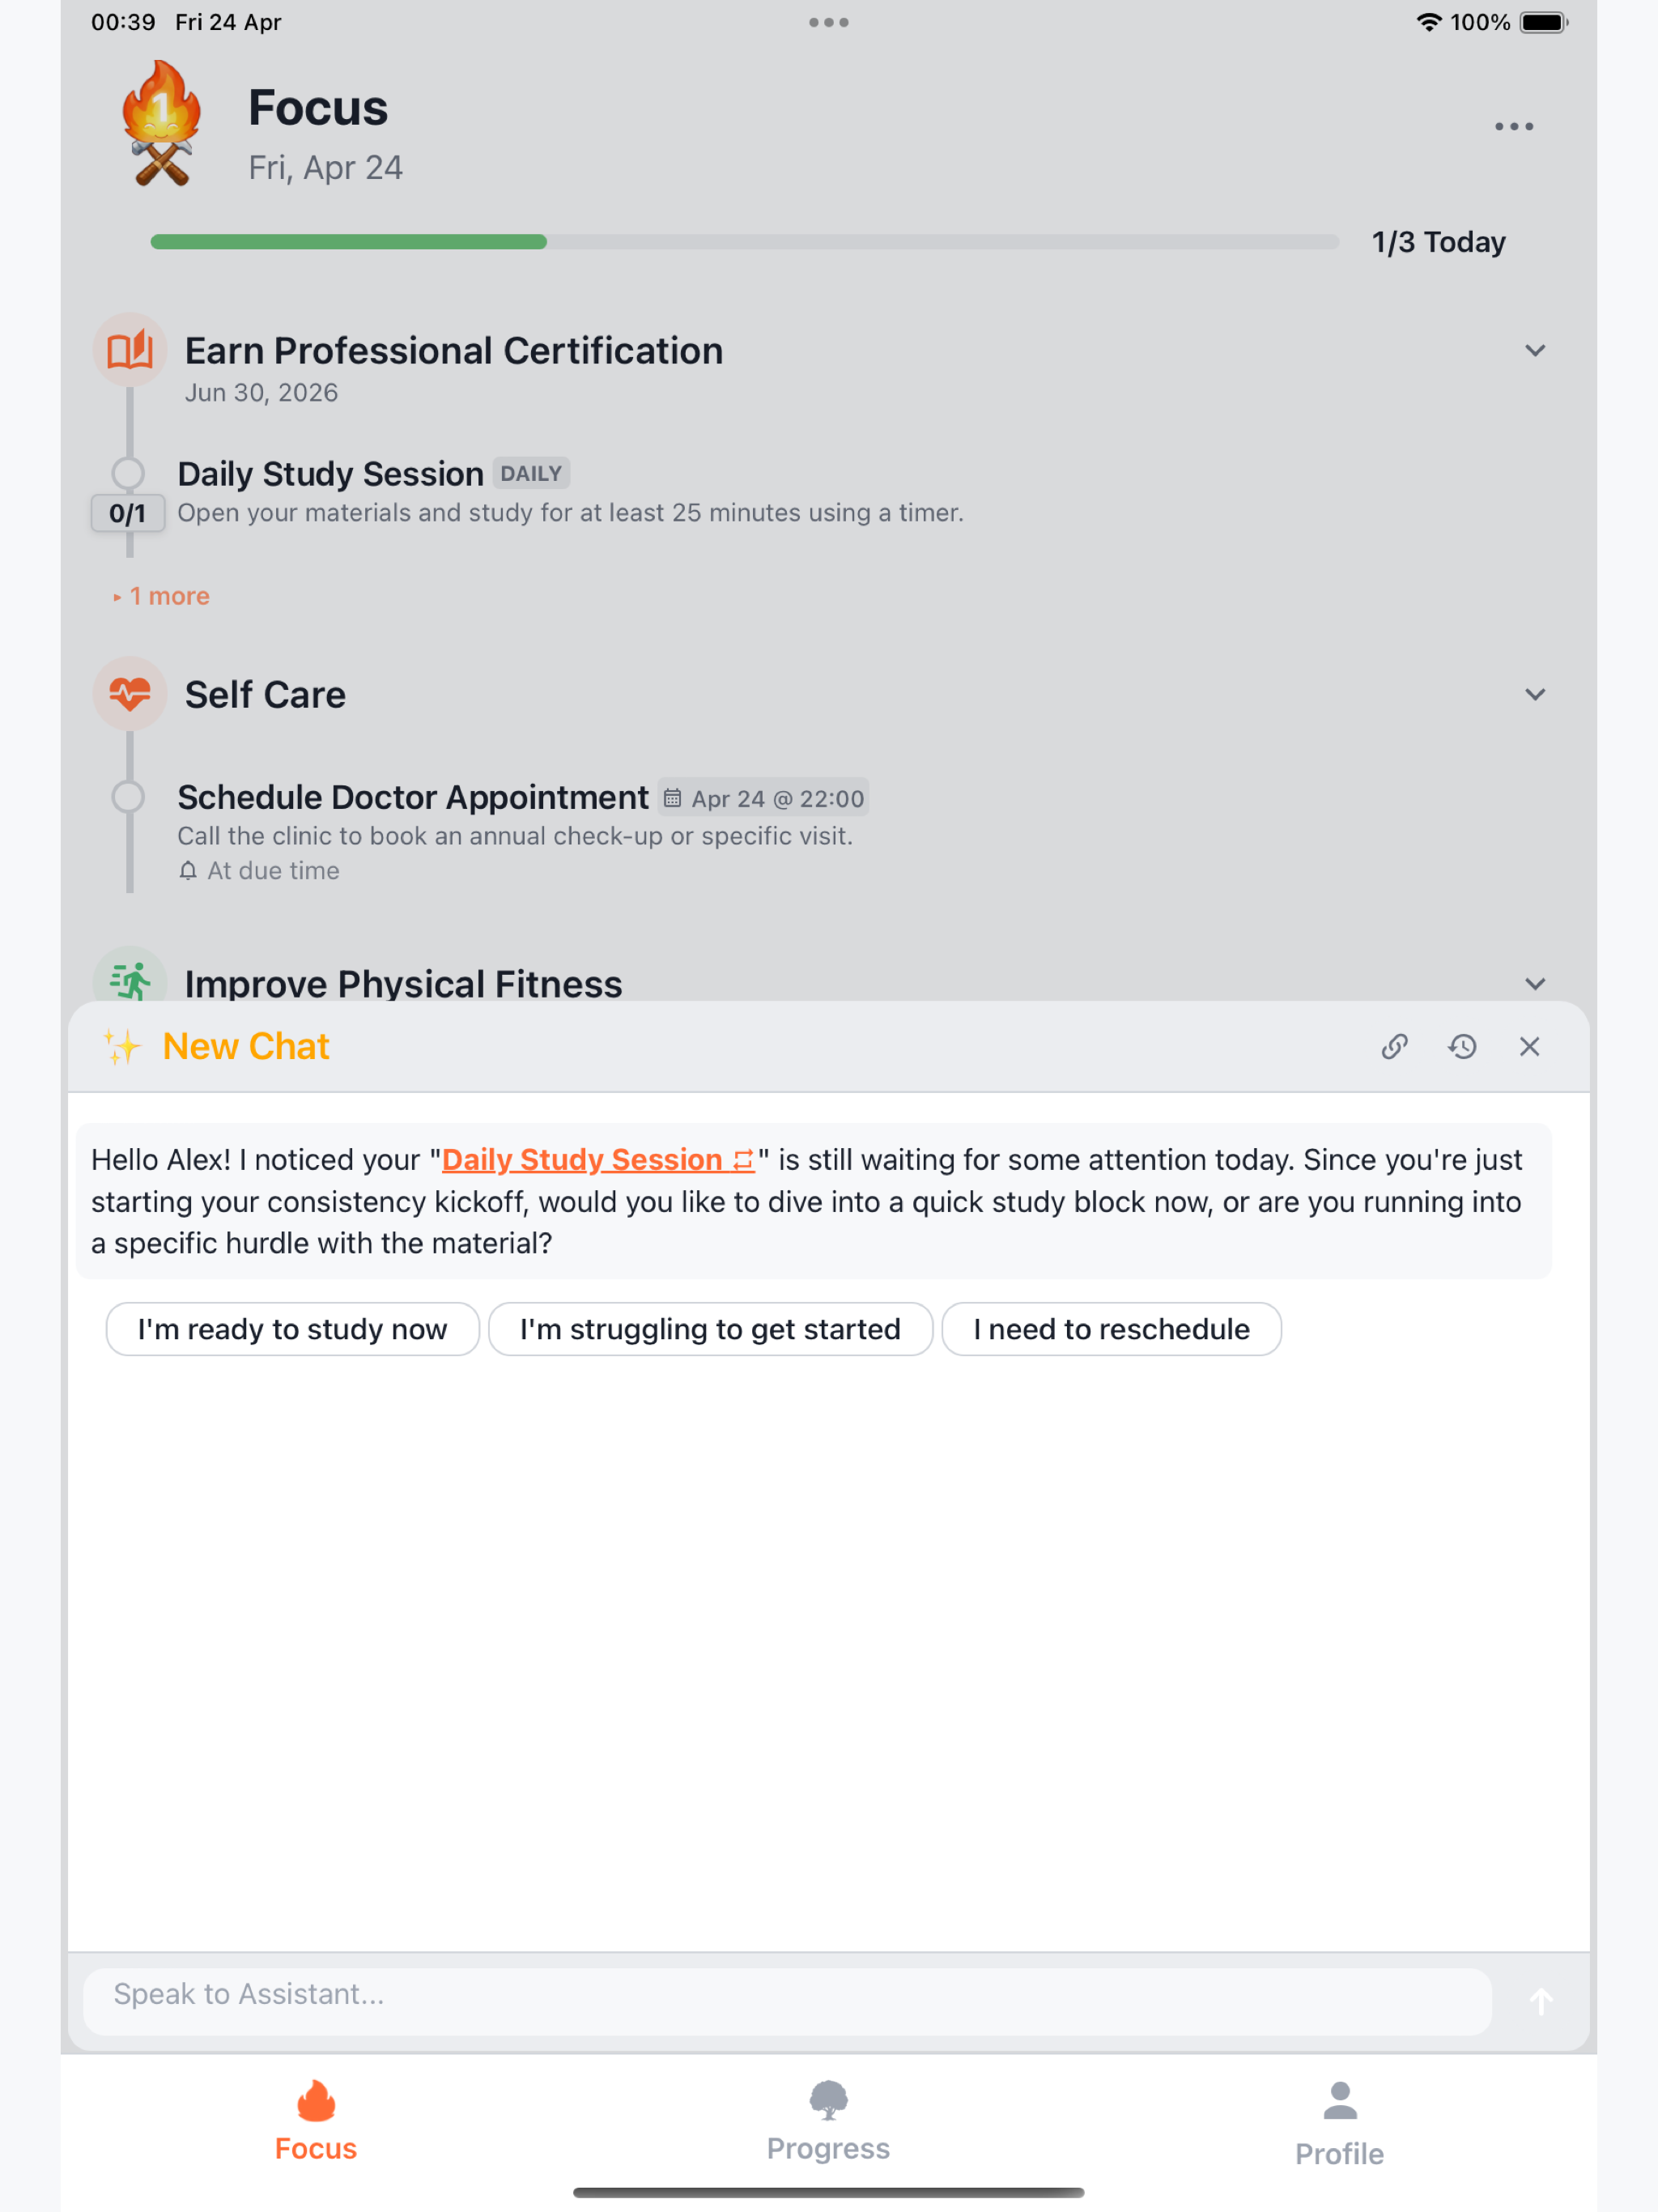Choose I'm ready to study now
1658x2212 pixels.
pos(292,1329)
